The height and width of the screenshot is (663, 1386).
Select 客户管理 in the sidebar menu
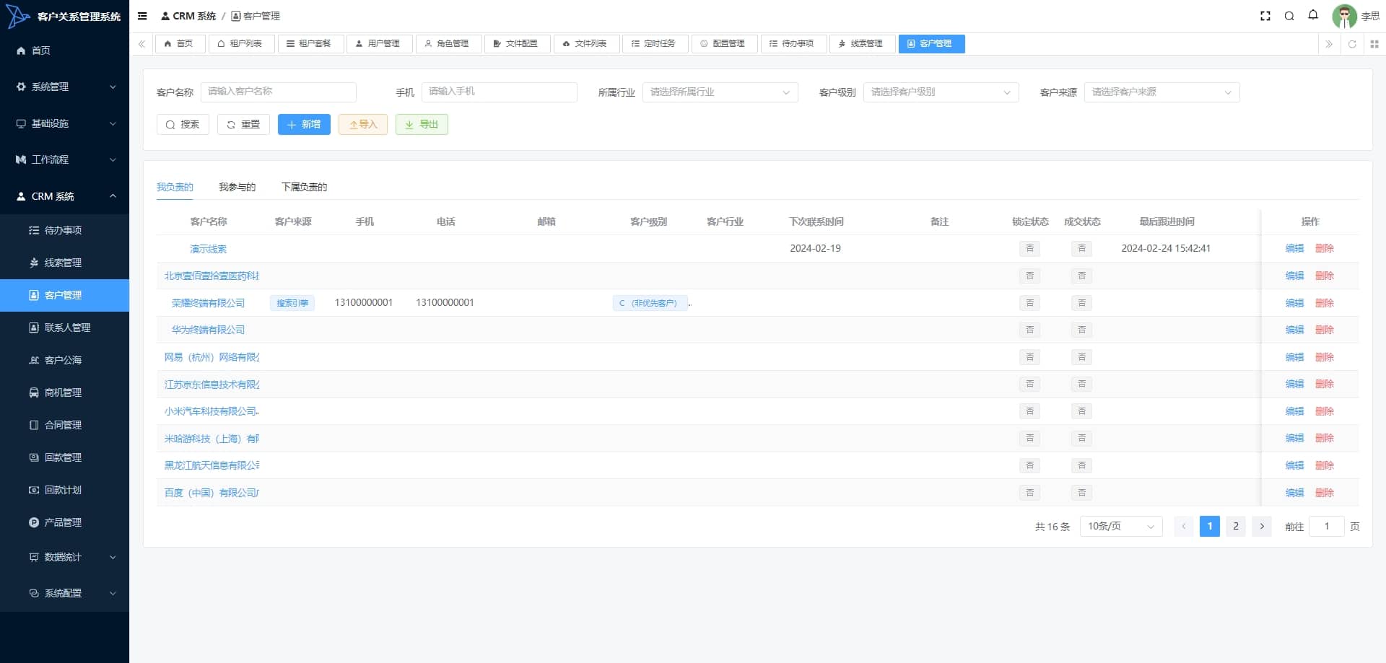click(x=64, y=295)
